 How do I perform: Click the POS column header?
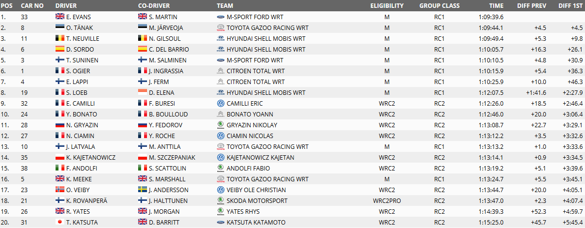(x=6, y=5)
